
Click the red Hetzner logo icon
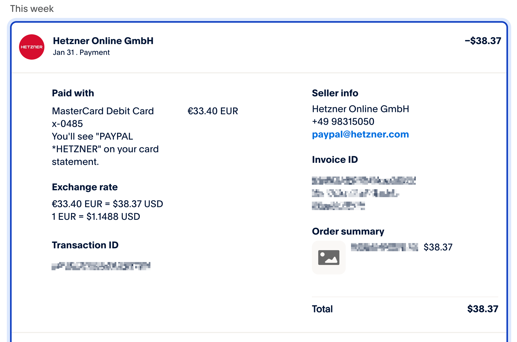click(x=32, y=47)
